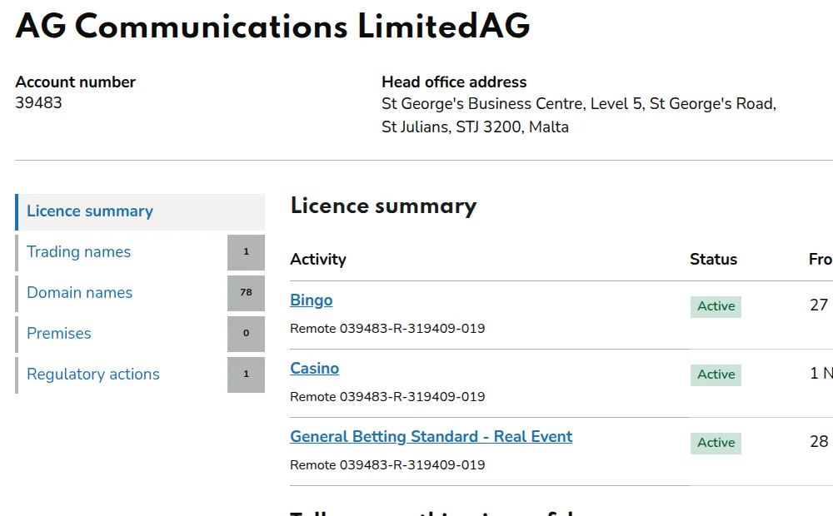
Task: Click the Account number label
Action: [x=76, y=82]
